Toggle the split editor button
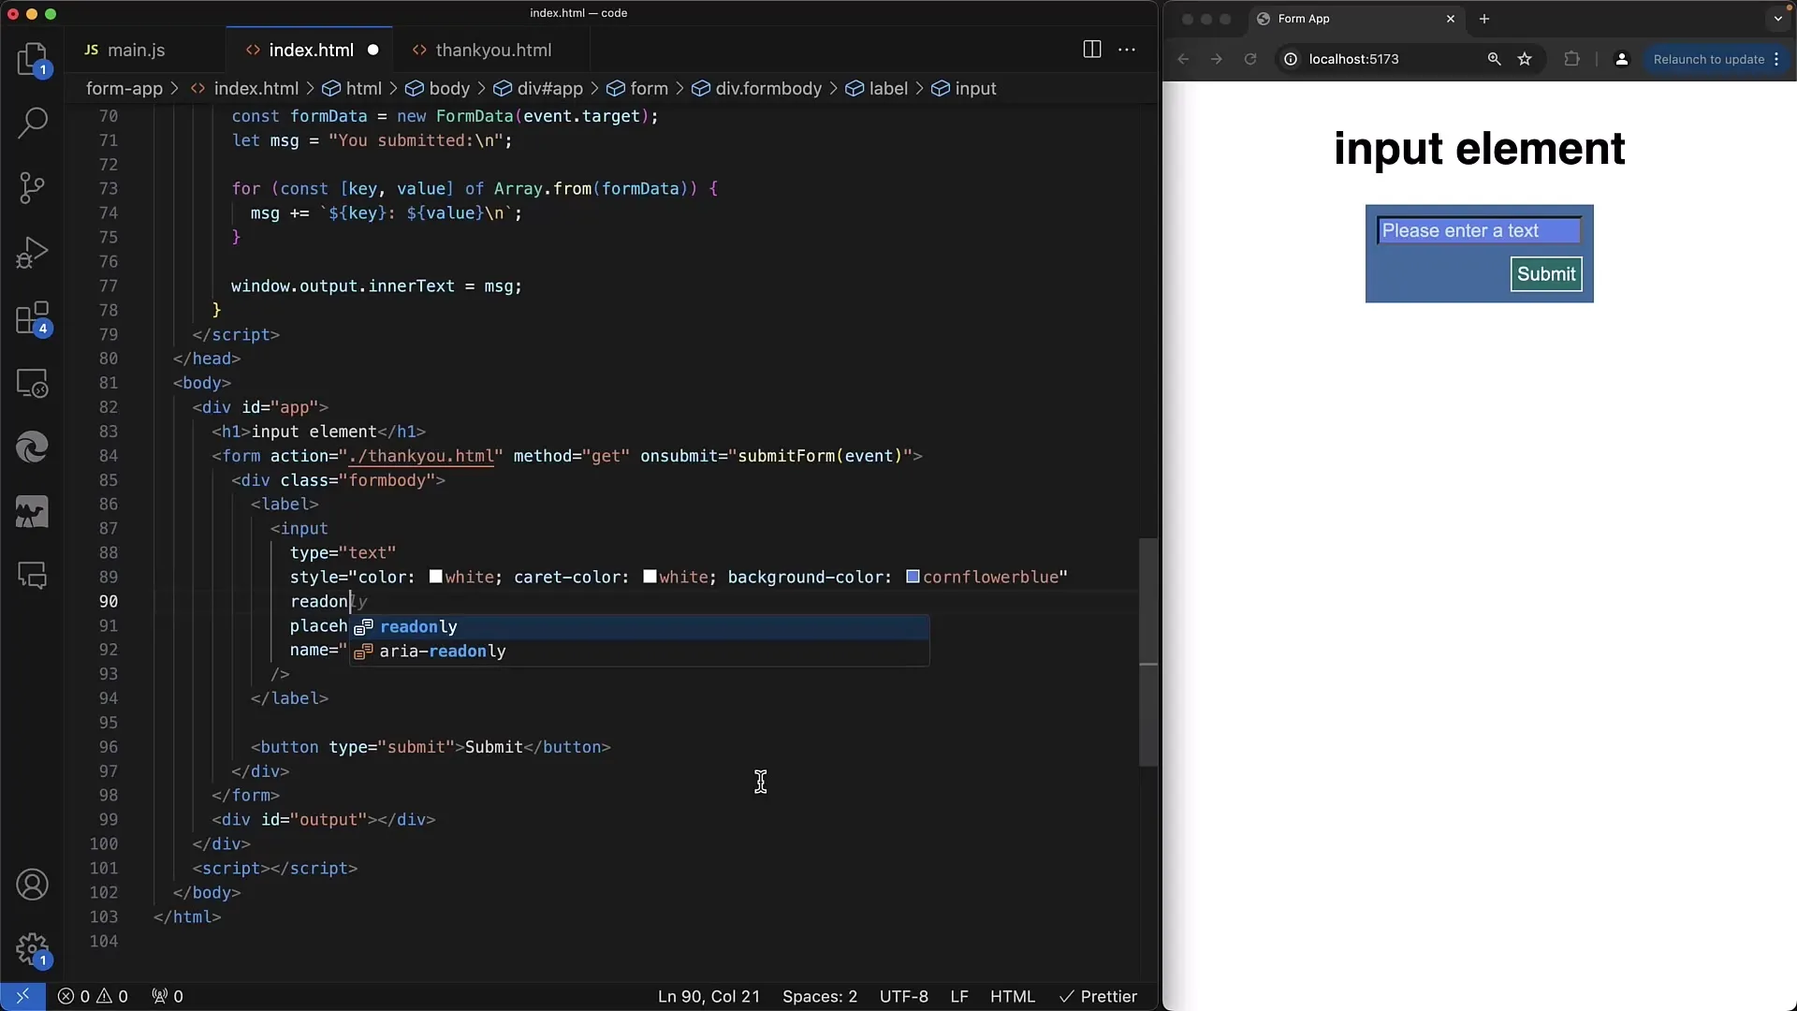 coord(1091,48)
